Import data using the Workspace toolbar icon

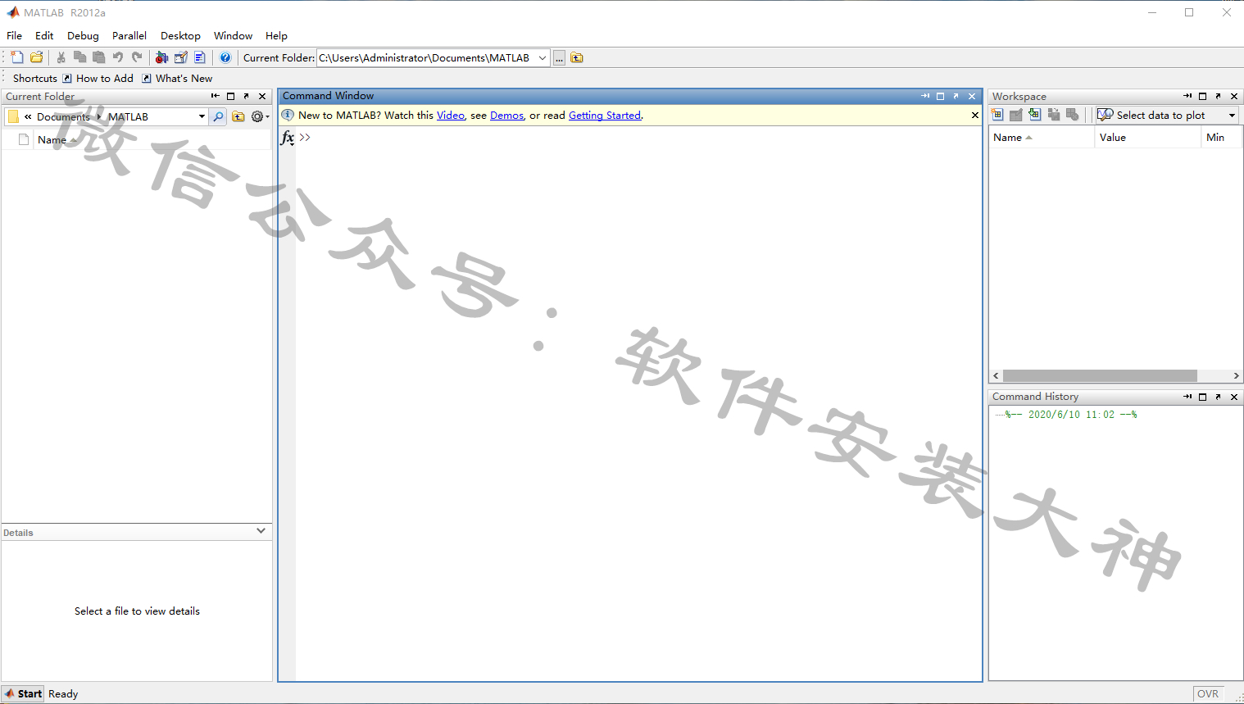coord(1035,115)
